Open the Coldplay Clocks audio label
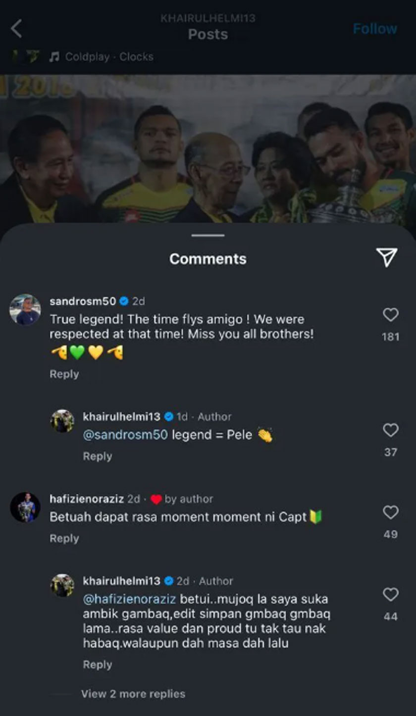The image size is (416, 716). (x=109, y=57)
